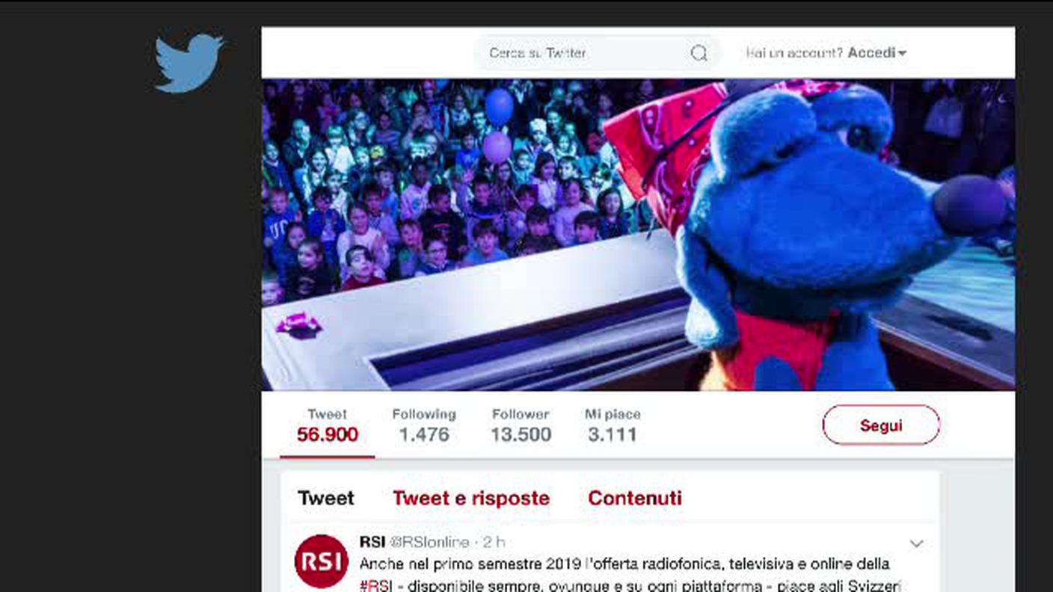
Task: Click the search magnifier icon
Action: pos(699,53)
